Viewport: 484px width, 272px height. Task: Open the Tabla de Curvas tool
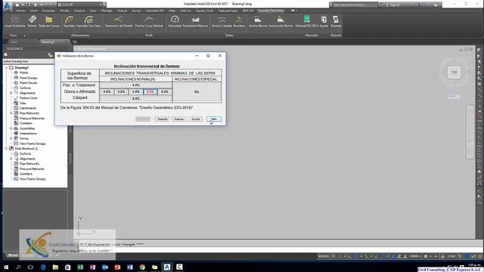(x=48, y=22)
